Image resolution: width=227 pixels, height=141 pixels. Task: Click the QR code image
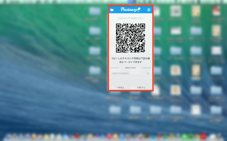pyautogui.click(x=130, y=38)
